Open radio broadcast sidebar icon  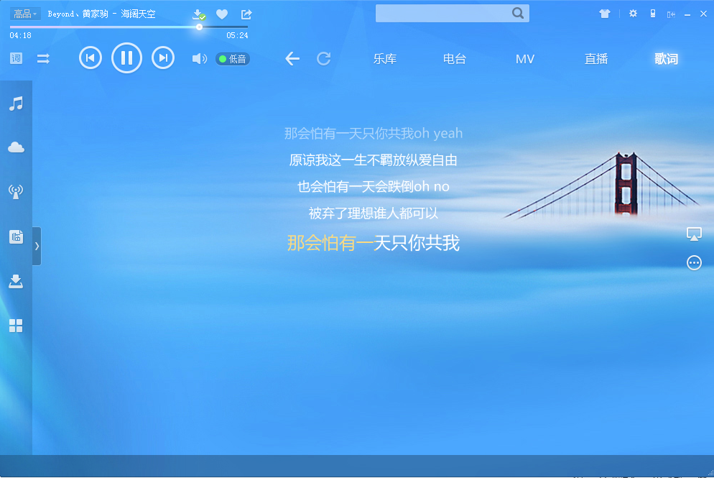tap(16, 191)
